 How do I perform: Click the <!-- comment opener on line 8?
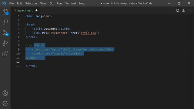coord(28,45)
